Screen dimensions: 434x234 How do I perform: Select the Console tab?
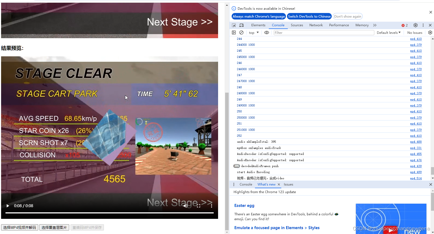278,25
